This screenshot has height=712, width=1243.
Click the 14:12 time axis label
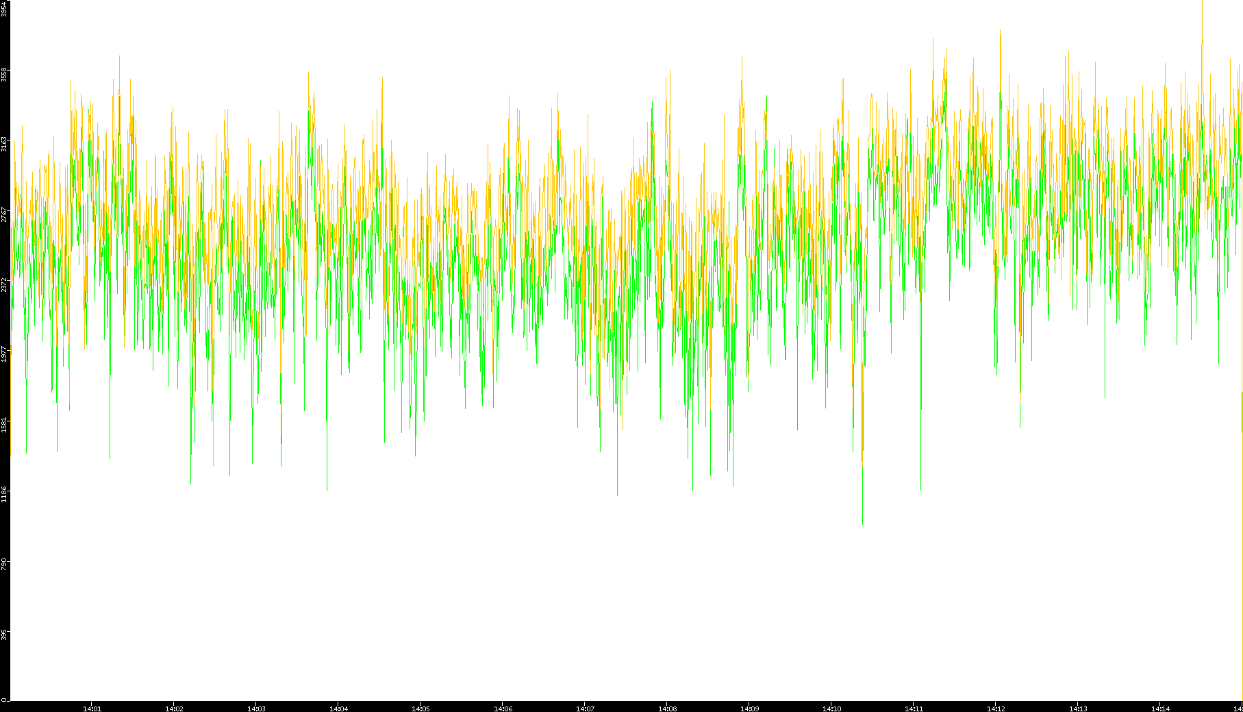pyautogui.click(x=996, y=708)
